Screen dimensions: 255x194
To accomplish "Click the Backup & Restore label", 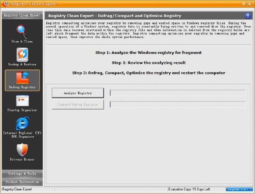I will pyautogui.click(x=22, y=65).
